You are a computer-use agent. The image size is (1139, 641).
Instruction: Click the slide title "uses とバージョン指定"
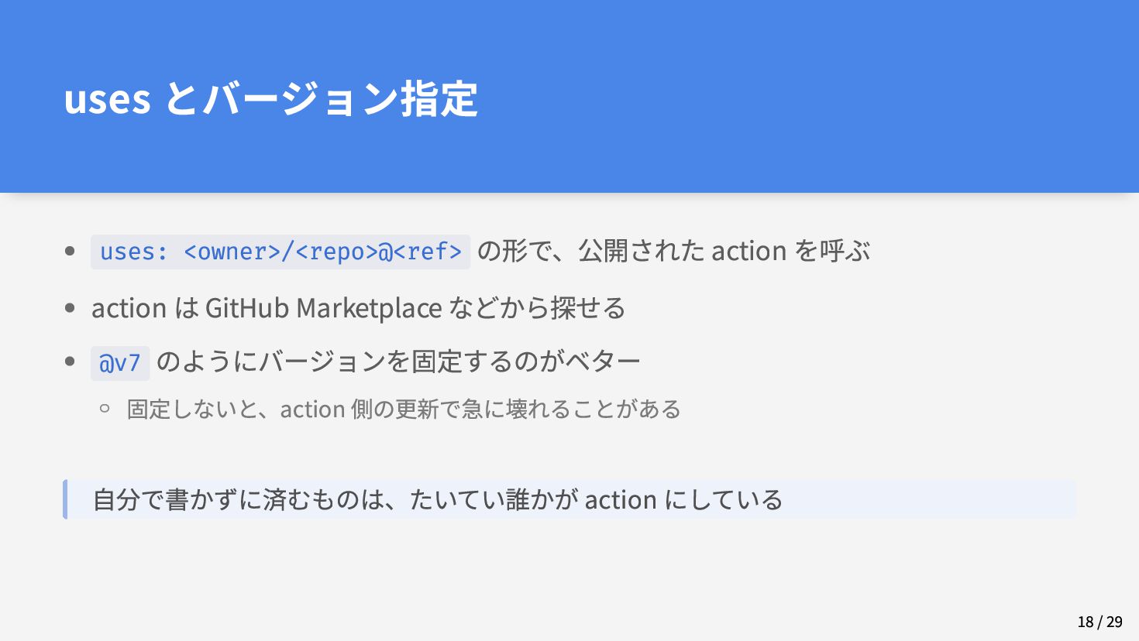tap(270, 99)
